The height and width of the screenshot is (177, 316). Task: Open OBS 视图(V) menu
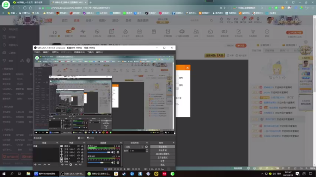(55, 52)
